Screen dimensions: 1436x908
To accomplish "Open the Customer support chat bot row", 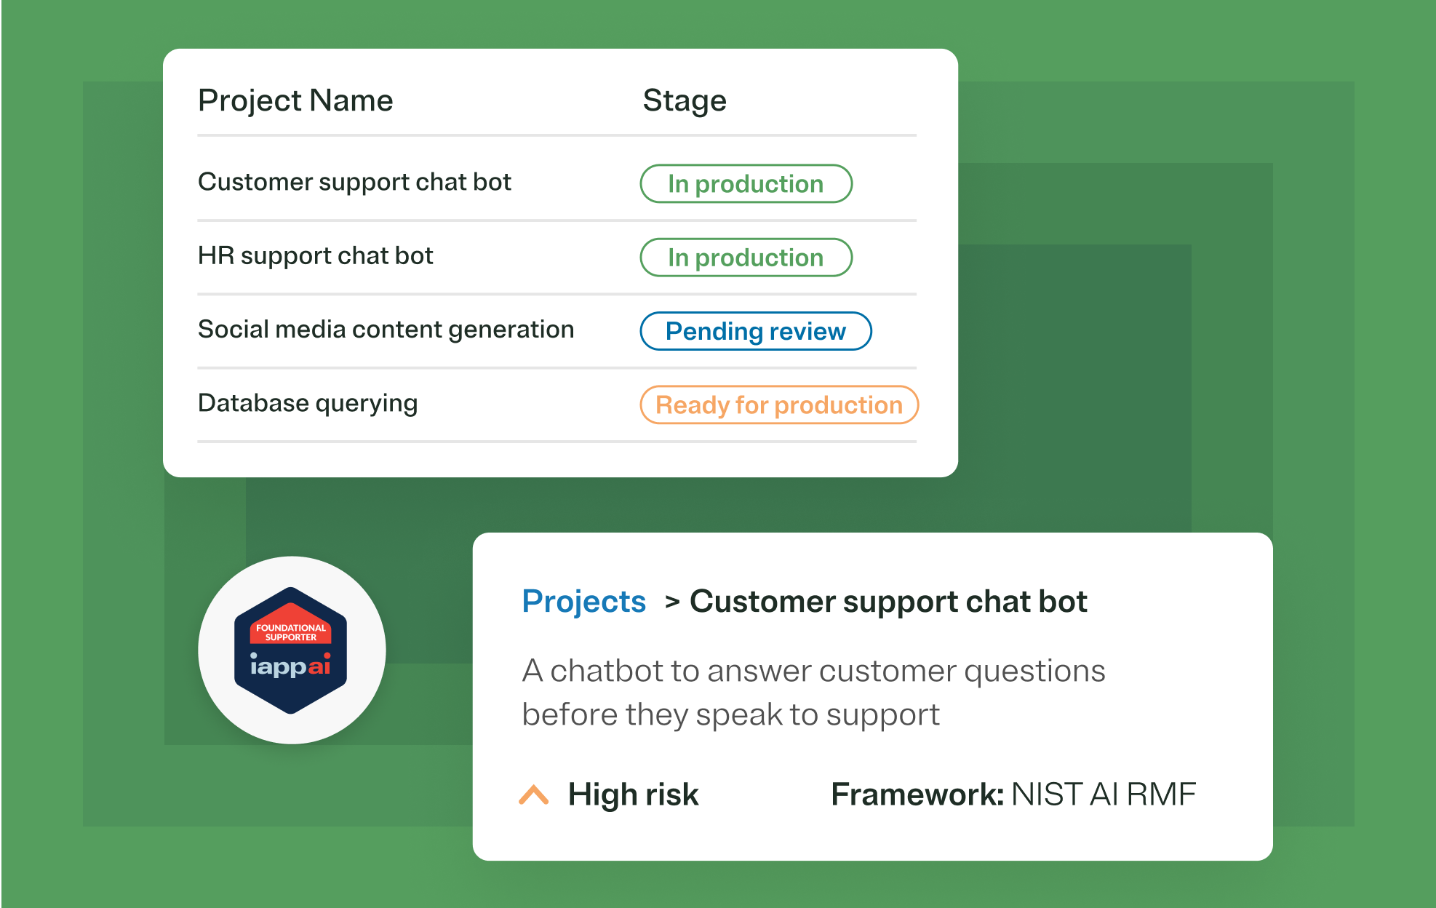I will [354, 182].
